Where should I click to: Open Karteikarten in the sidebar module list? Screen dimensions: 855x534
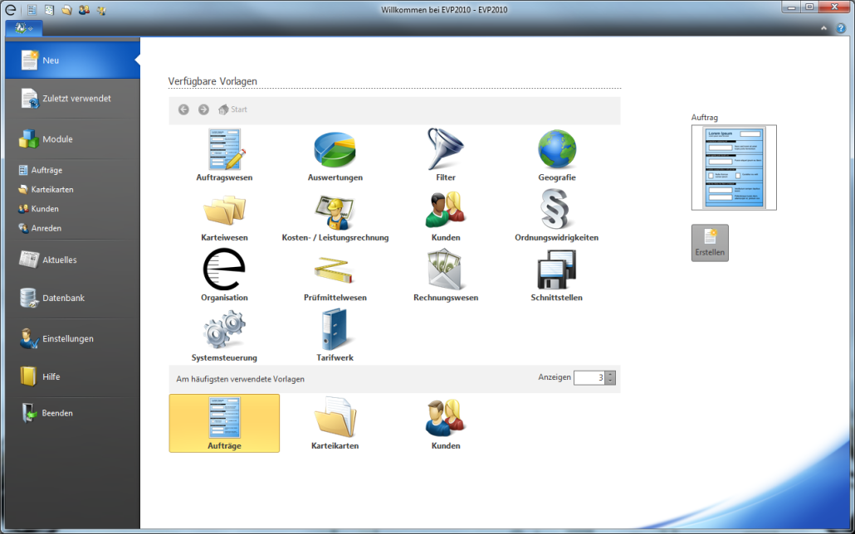tap(46, 190)
